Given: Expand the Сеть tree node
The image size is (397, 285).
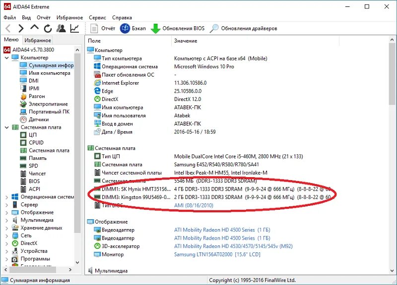Looking at the screenshot, I should 7,236.
